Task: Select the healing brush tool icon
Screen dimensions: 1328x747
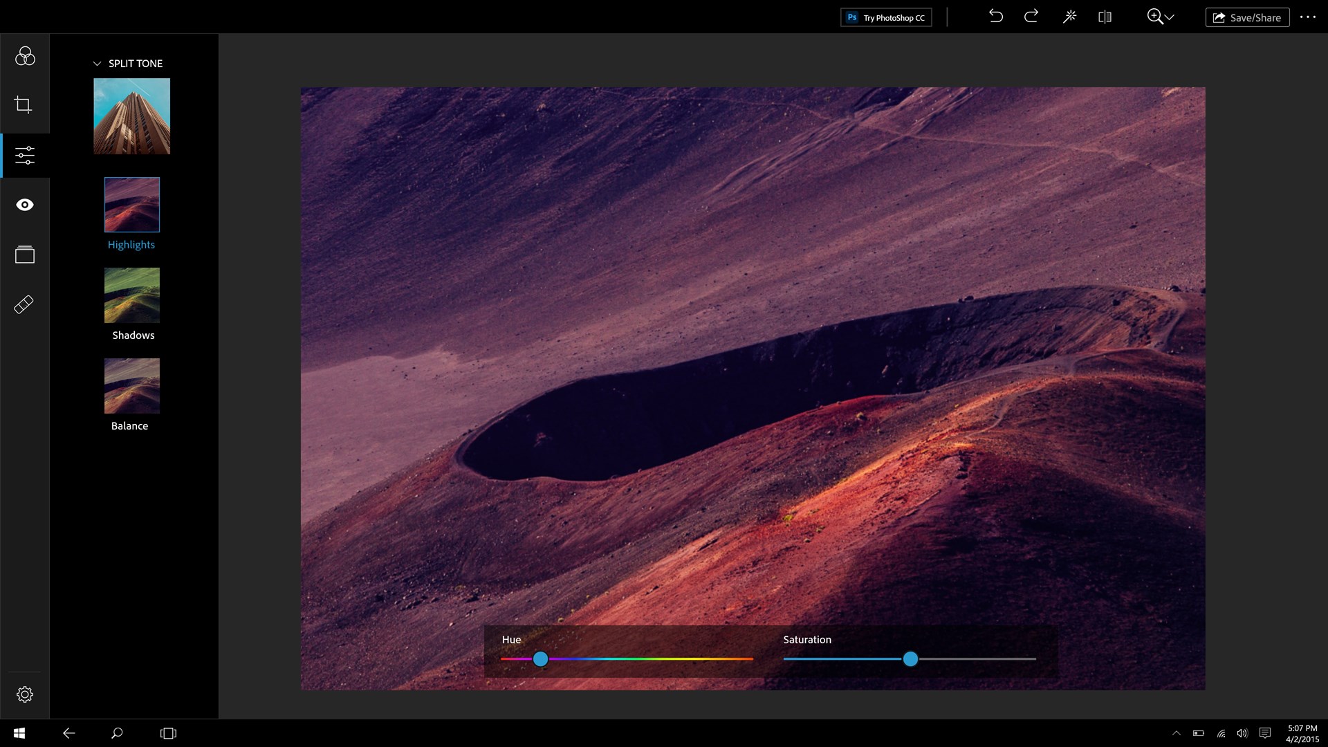Action: 24,304
